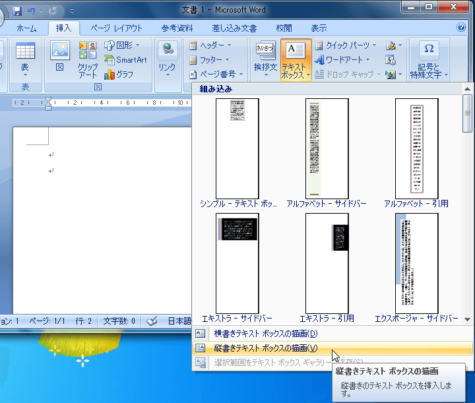475x403 pixels.
Task: Click gallery scrollbar down arrow
Action: [x=467, y=319]
